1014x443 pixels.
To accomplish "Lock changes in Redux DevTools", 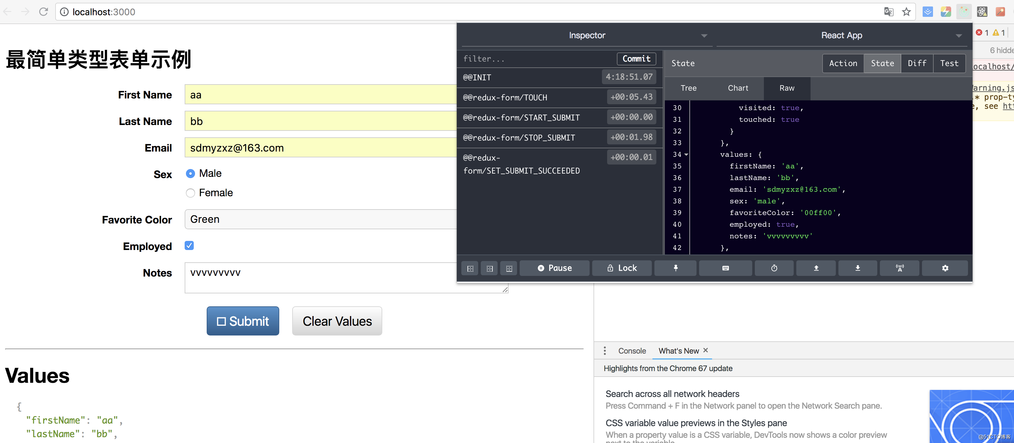I will [622, 268].
